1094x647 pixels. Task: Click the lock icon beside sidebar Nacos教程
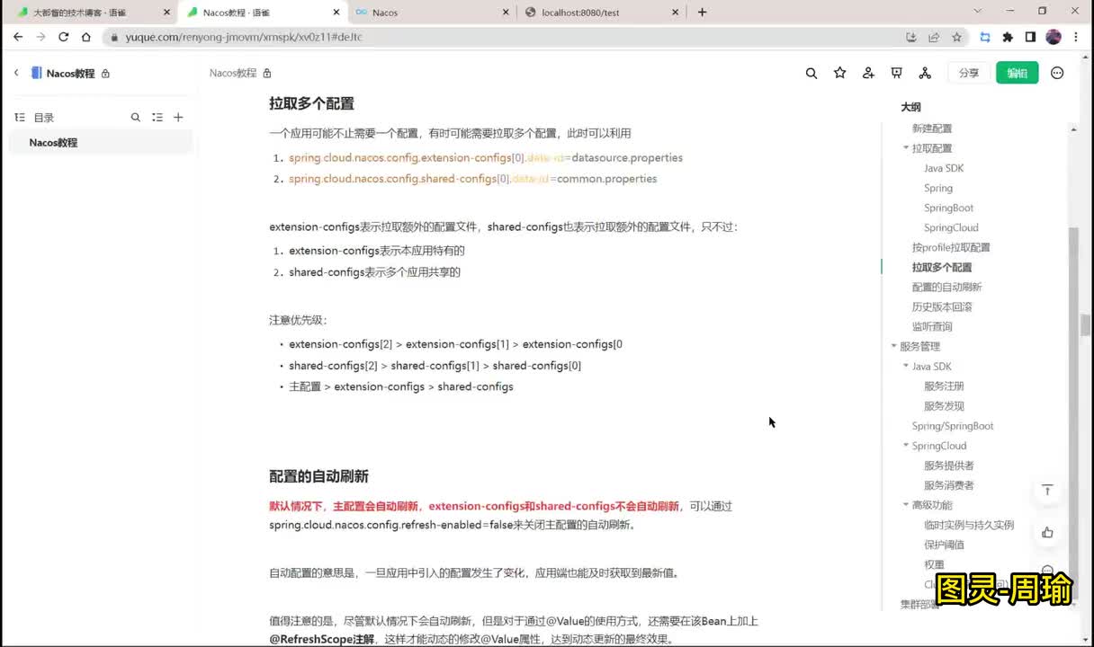coord(105,74)
